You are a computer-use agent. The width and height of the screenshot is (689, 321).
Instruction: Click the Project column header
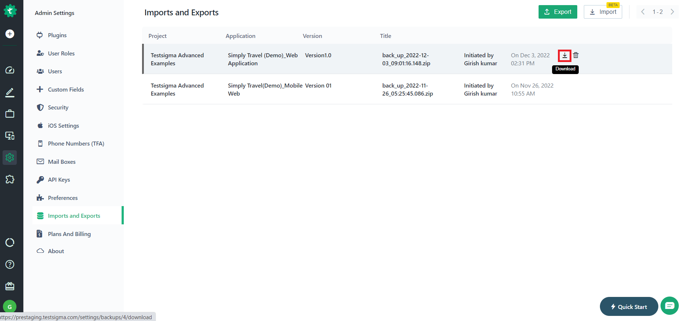157,36
